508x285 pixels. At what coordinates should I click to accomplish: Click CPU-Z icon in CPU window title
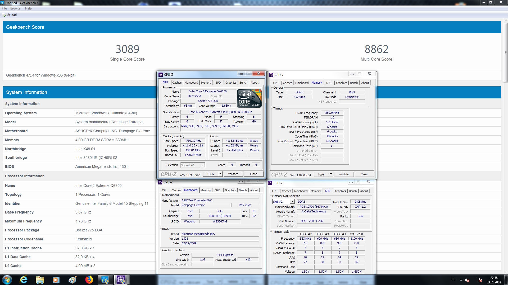(x=161, y=75)
